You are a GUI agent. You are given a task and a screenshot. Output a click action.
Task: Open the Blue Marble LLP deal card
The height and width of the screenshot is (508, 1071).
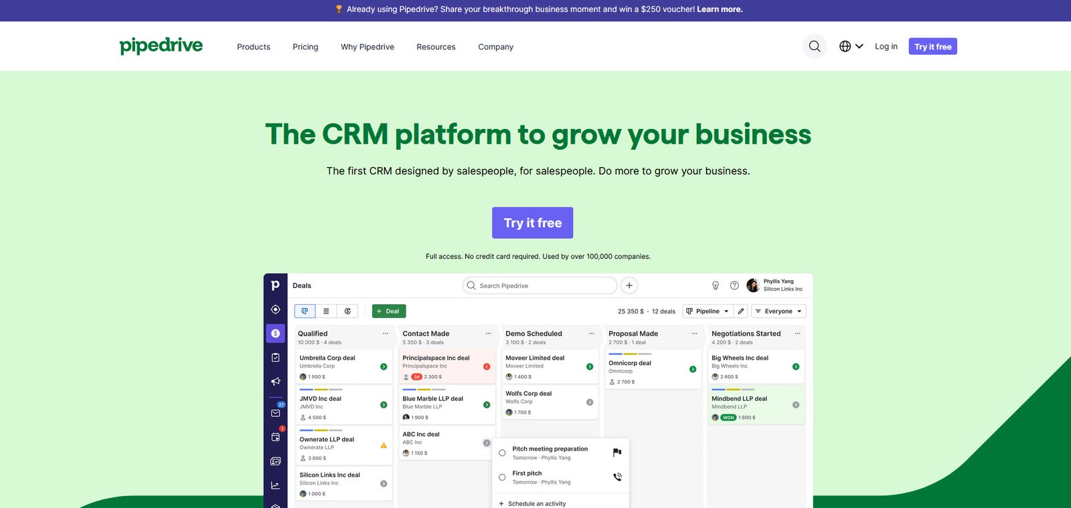pos(447,405)
